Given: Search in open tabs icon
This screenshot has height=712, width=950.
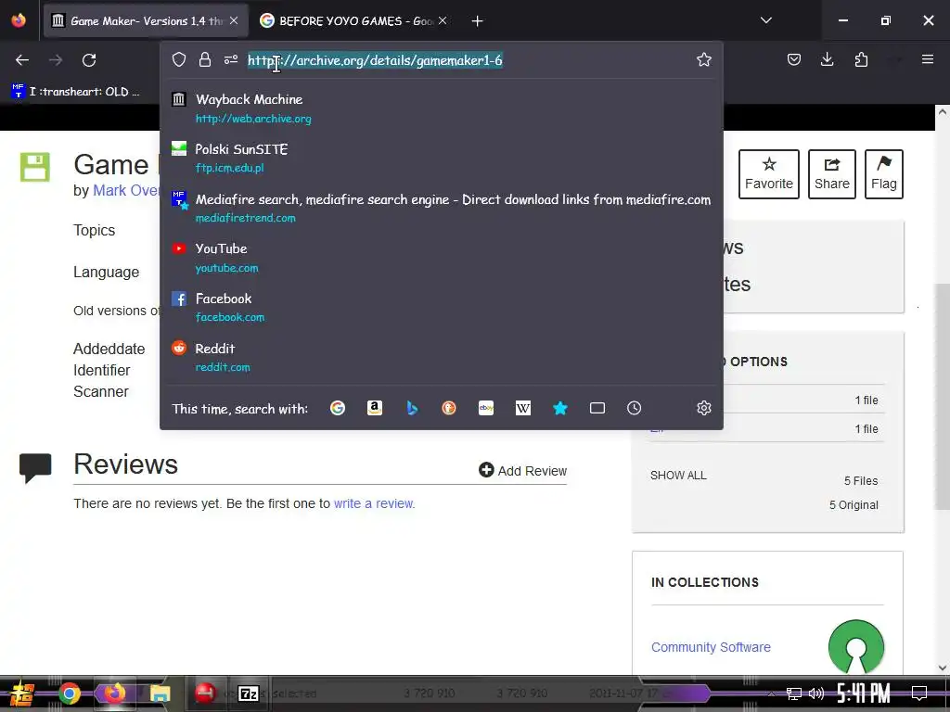Looking at the screenshot, I should pos(597,408).
